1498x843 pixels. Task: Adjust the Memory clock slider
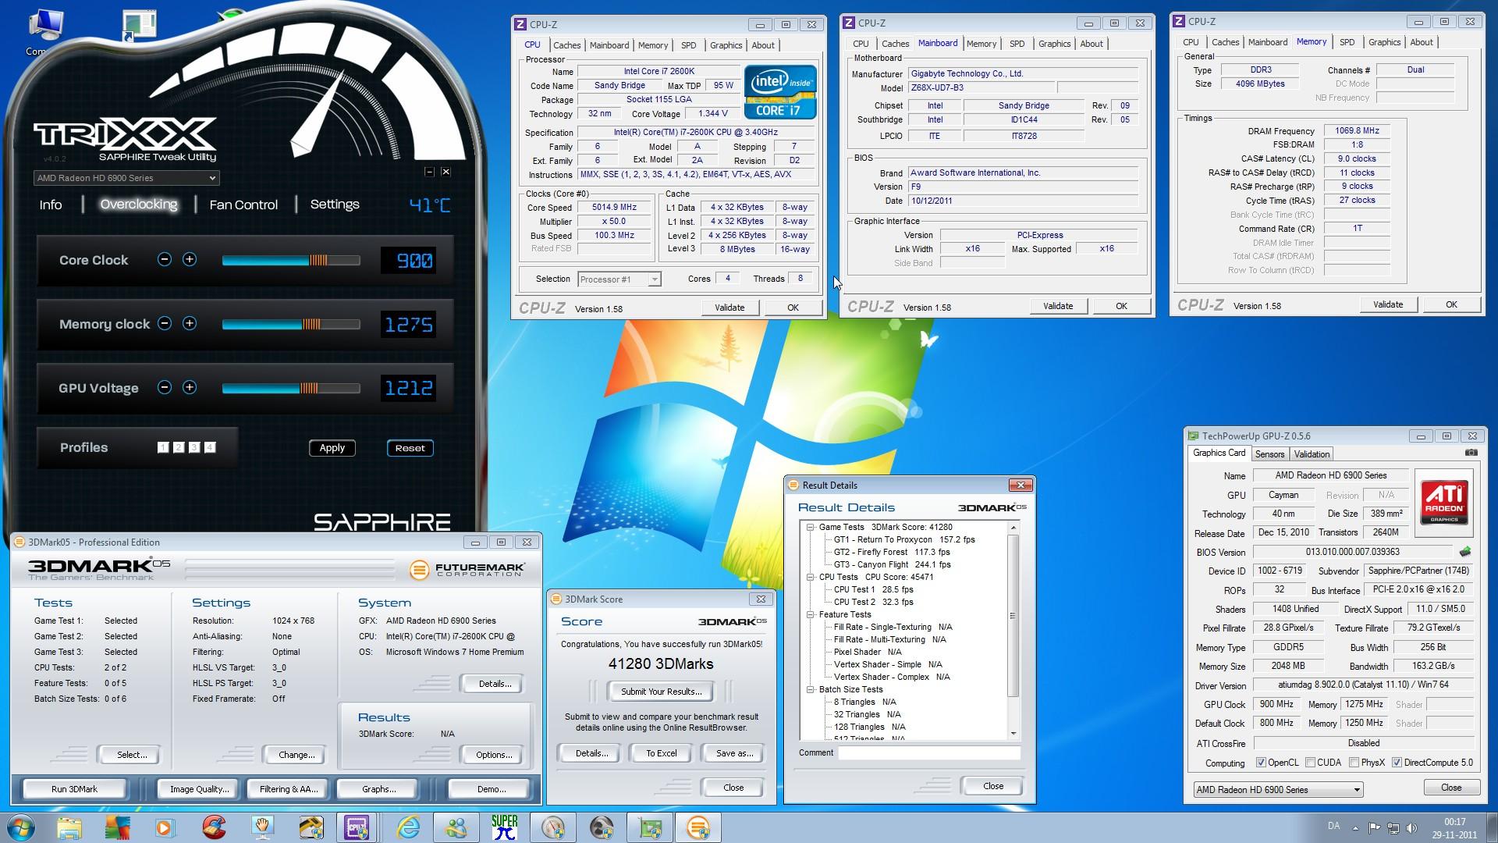pos(291,325)
